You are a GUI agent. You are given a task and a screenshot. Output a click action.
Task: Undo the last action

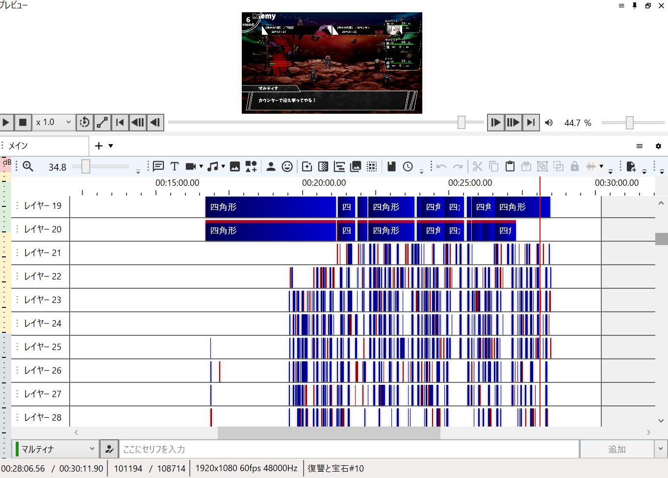point(441,167)
